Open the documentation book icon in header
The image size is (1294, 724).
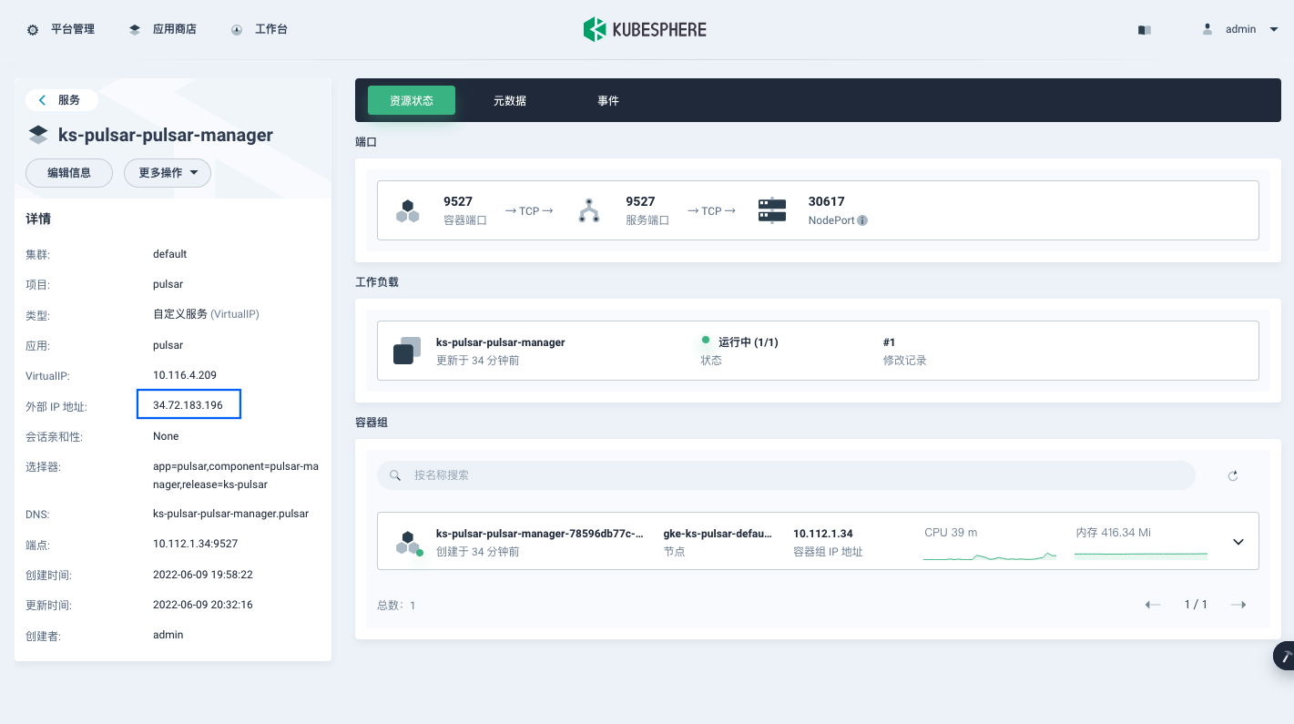pos(1145,29)
